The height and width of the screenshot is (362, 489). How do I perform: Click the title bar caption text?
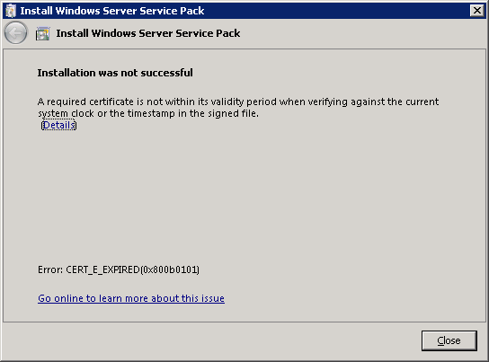click(x=112, y=11)
